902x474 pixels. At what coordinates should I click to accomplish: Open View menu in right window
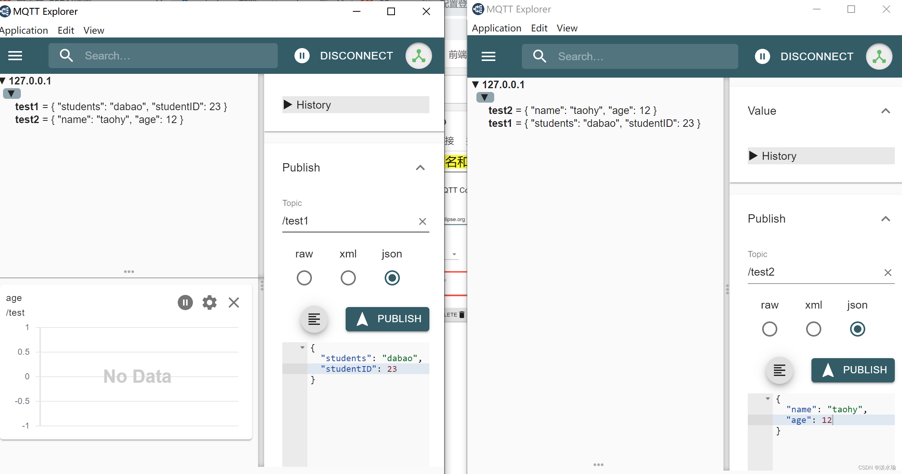point(567,28)
